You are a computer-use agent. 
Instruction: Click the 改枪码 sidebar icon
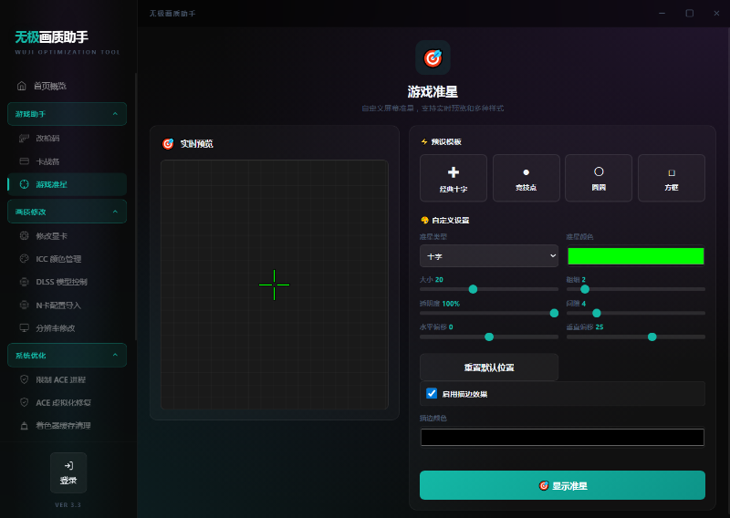pyautogui.click(x=25, y=139)
